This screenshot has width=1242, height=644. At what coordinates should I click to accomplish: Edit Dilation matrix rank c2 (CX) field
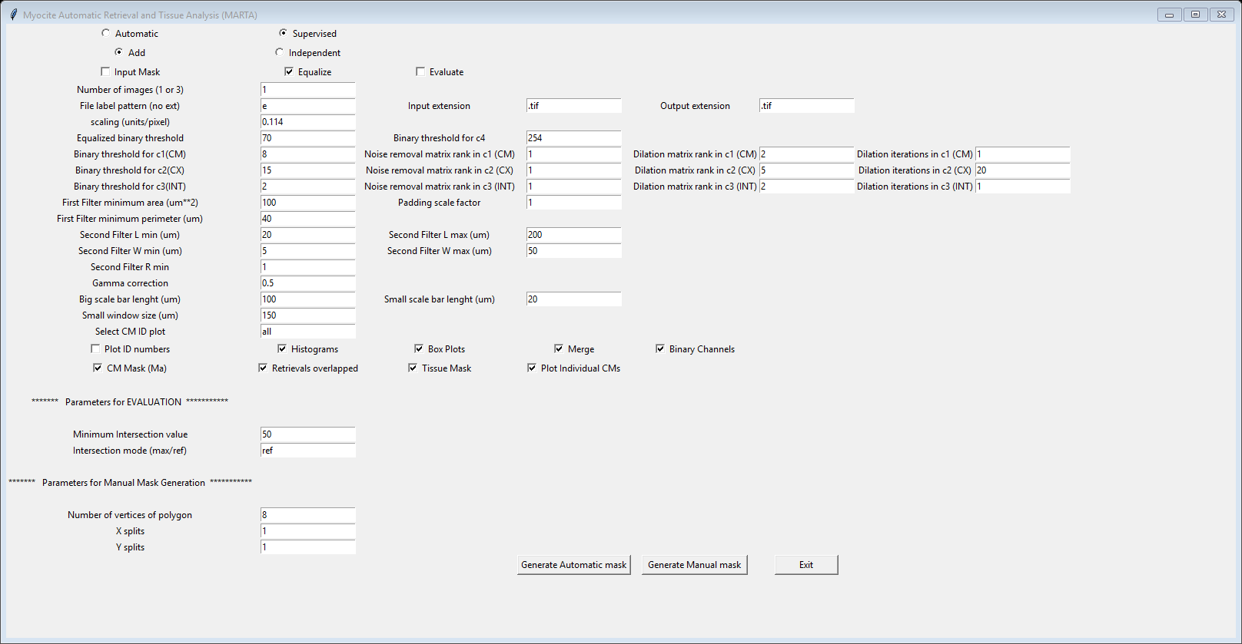pos(806,170)
